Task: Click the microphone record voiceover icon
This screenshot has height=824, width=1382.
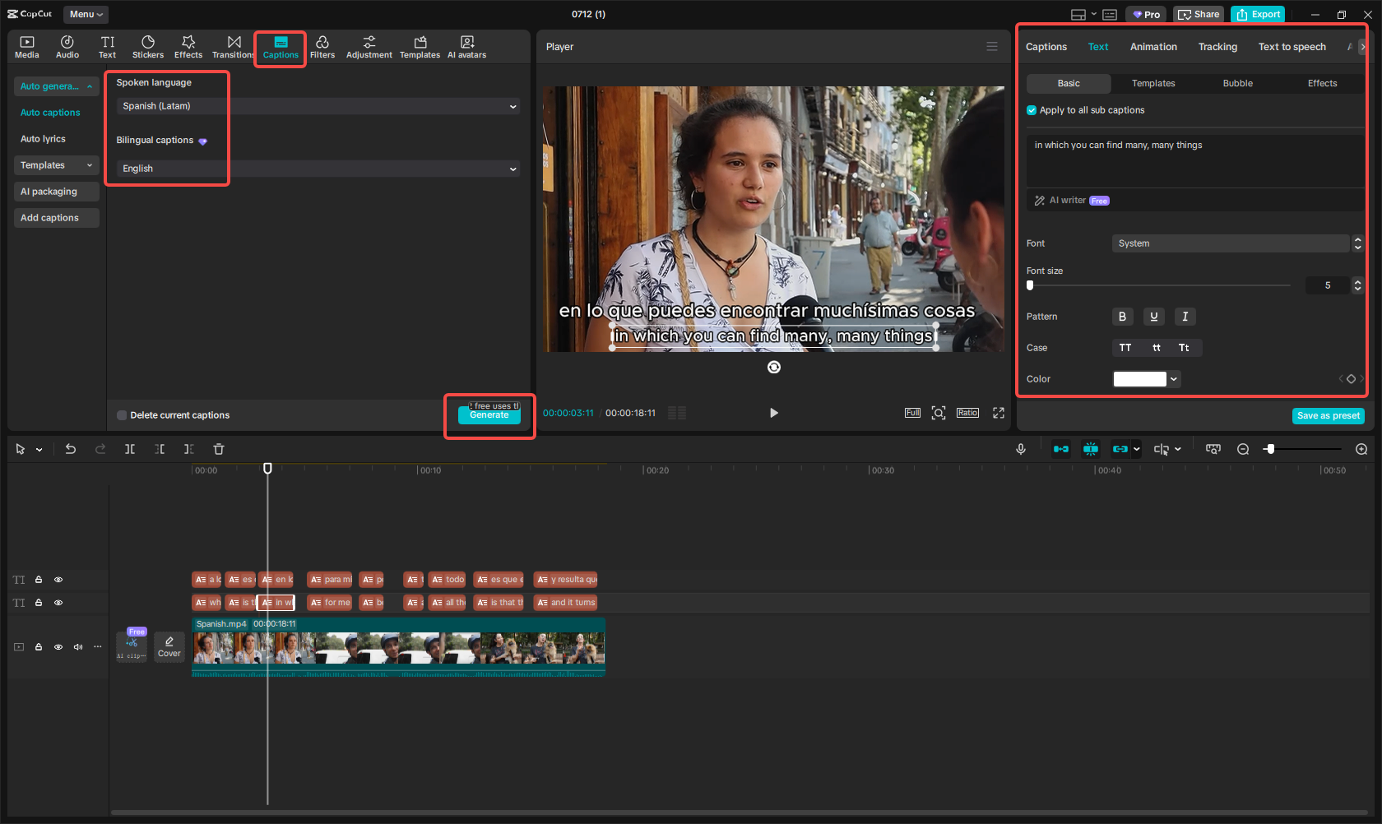Action: 1020,449
